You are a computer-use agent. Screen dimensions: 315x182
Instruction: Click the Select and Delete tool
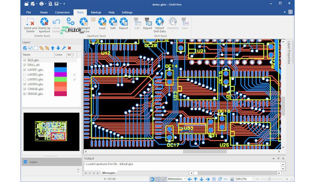[x=31, y=25]
